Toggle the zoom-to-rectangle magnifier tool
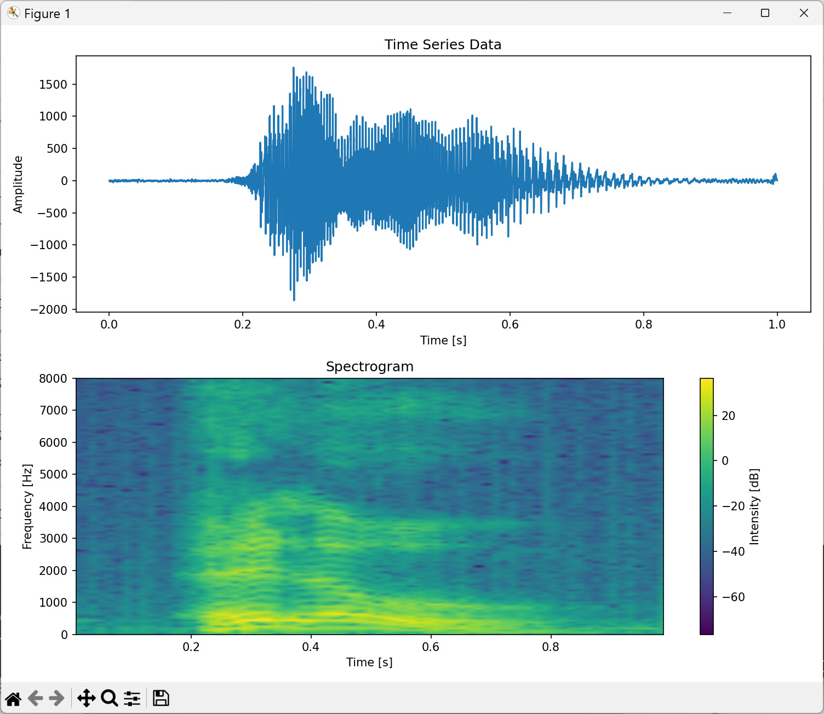824x714 pixels. coord(109,699)
